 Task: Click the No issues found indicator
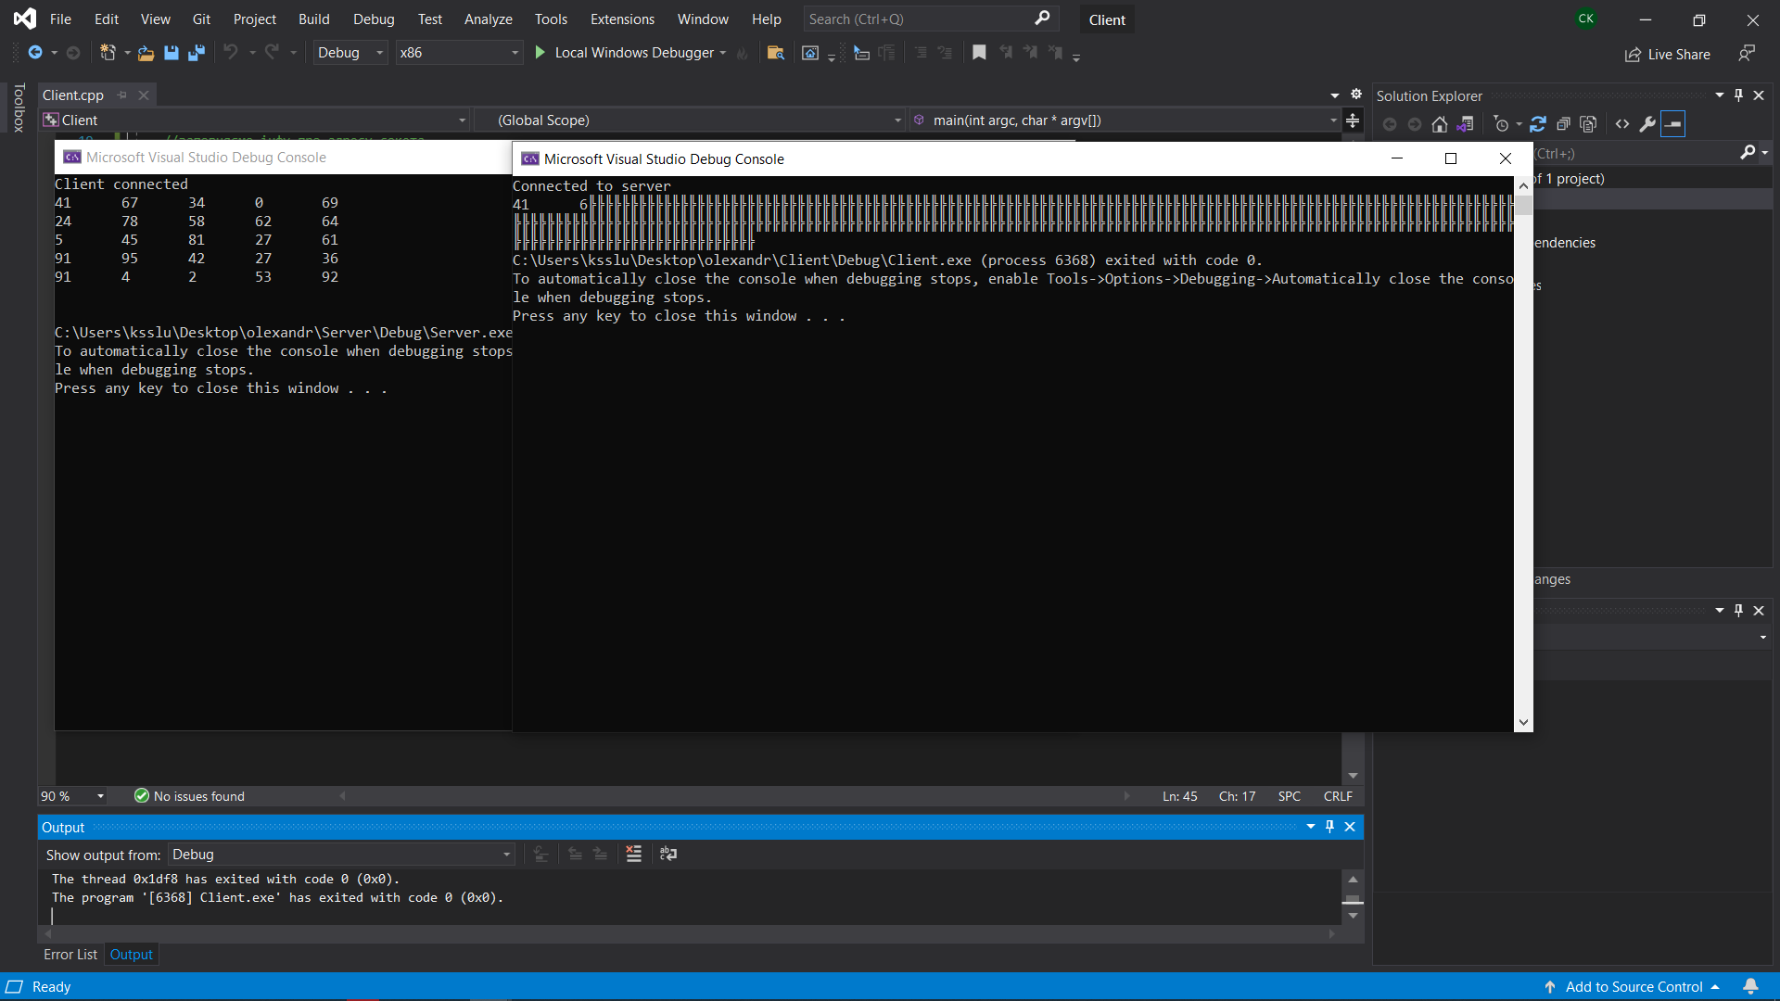pyautogui.click(x=189, y=796)
